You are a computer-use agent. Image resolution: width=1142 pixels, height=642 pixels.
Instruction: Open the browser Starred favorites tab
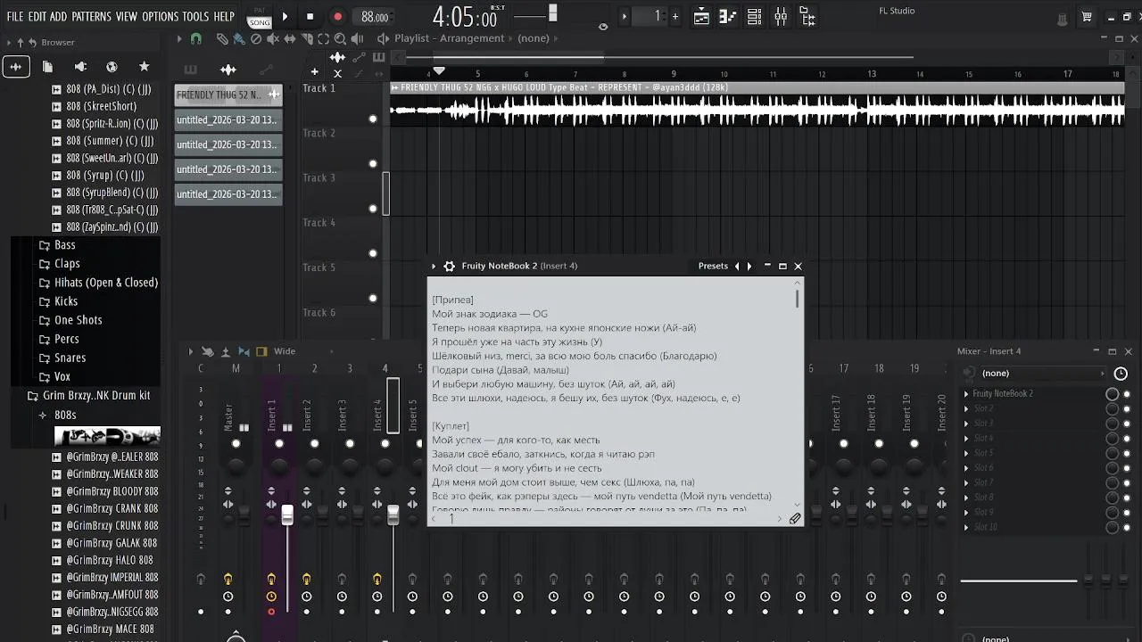[144, 67]
